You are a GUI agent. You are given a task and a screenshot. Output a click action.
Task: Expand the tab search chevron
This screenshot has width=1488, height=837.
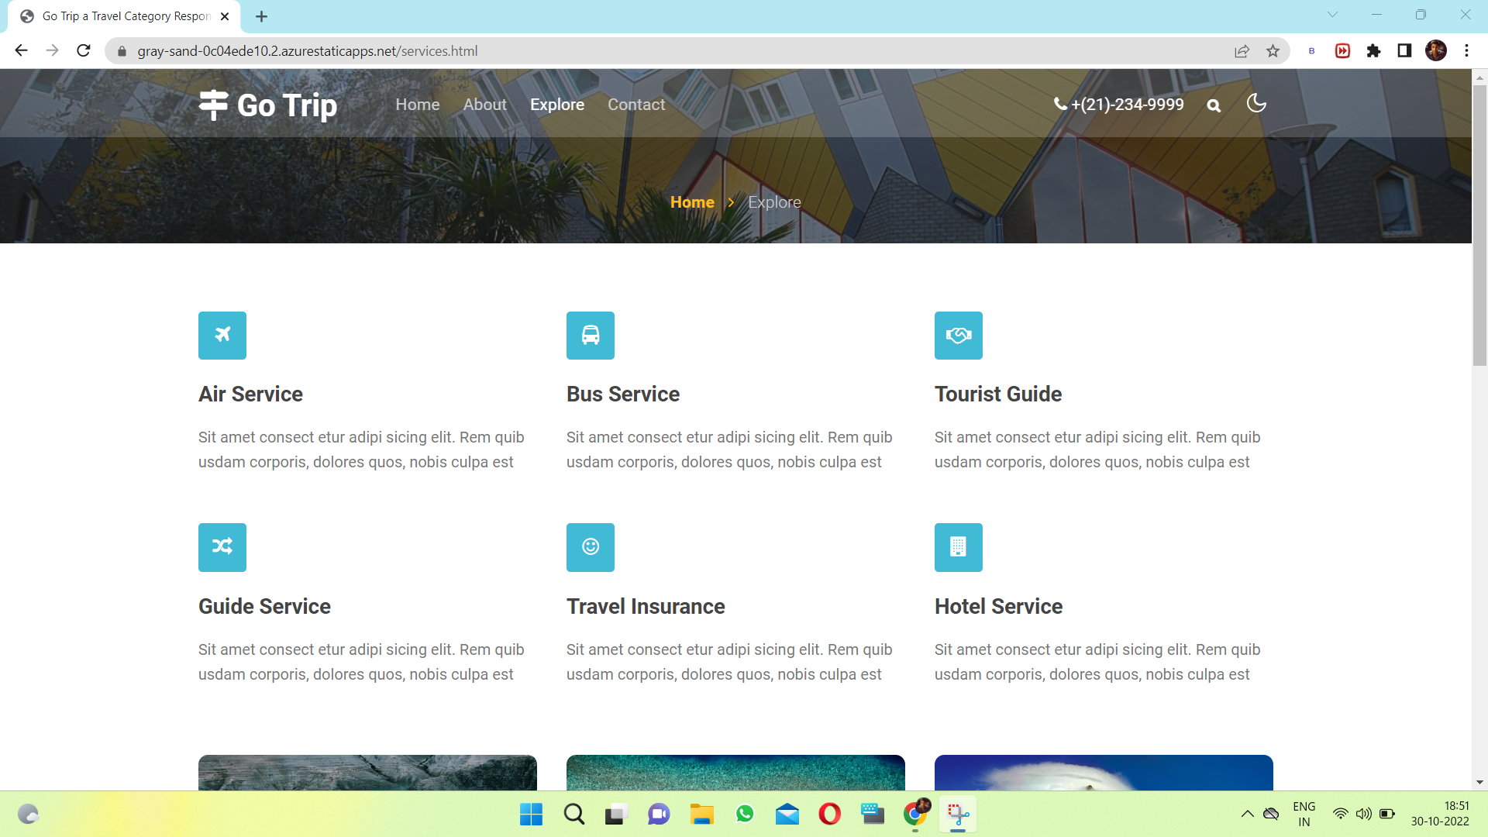[x=1332, y=15]
